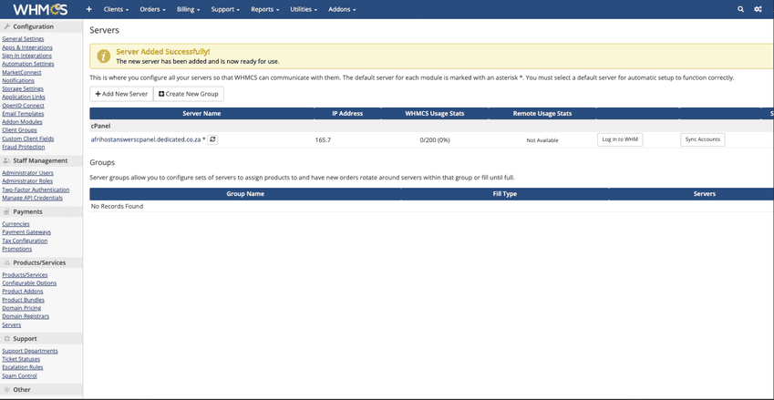
Task: Click the plus quick-add icon in top bar
Action: tap(88, 9)
